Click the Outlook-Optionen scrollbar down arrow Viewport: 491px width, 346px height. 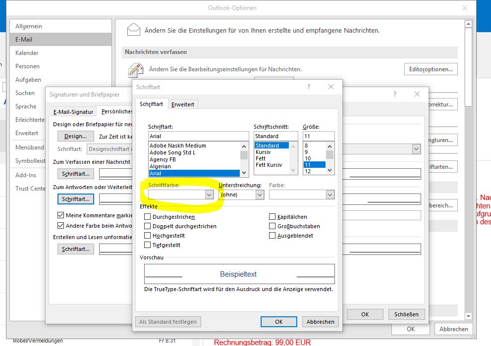click(468, 316)
